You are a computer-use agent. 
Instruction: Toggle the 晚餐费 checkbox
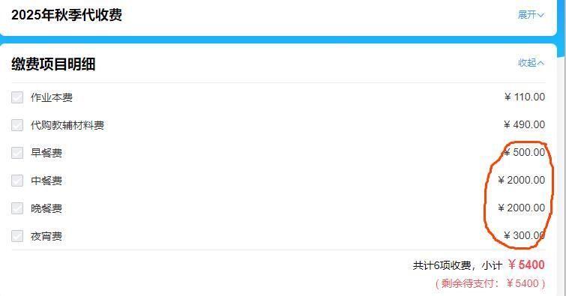17,208
